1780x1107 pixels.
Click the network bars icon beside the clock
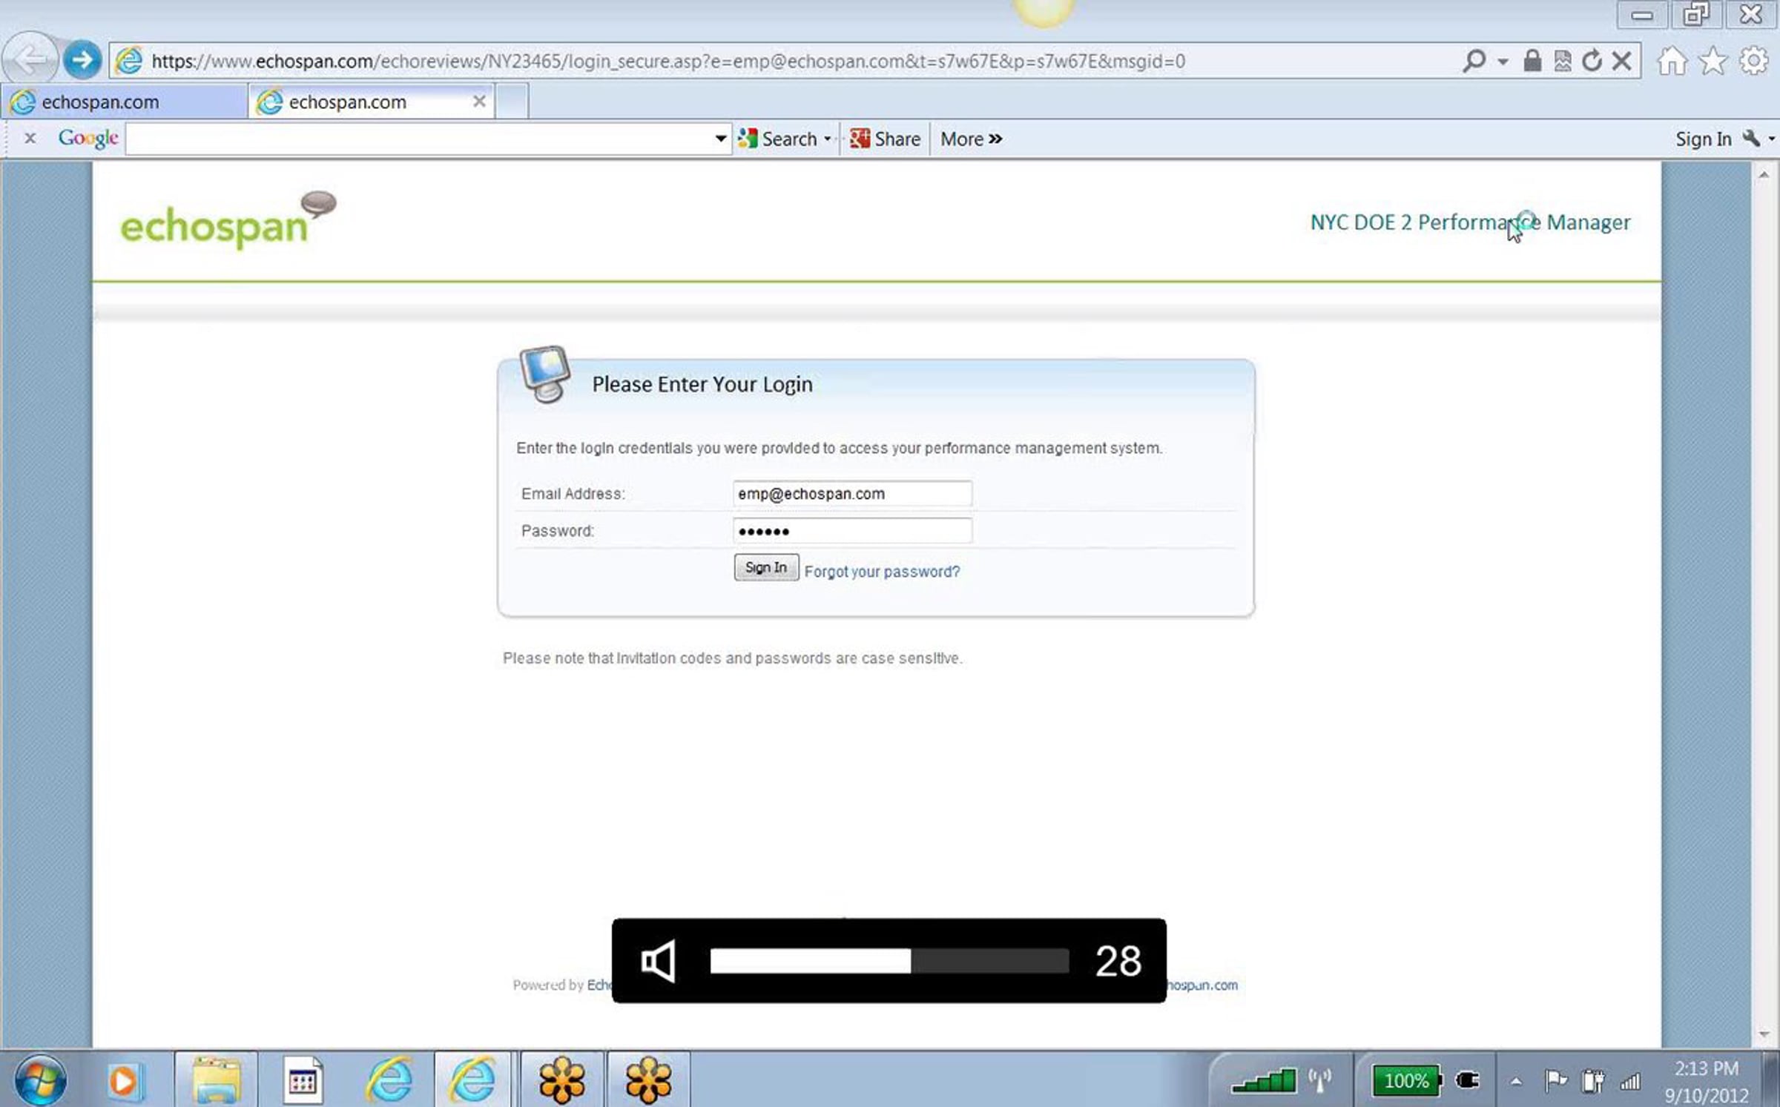click(x=1630, y=1082)
